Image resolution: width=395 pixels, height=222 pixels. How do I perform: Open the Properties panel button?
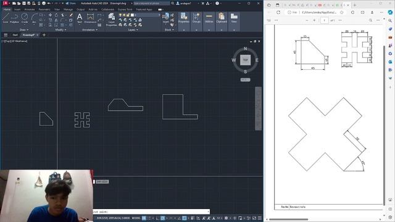pos(184,18)
